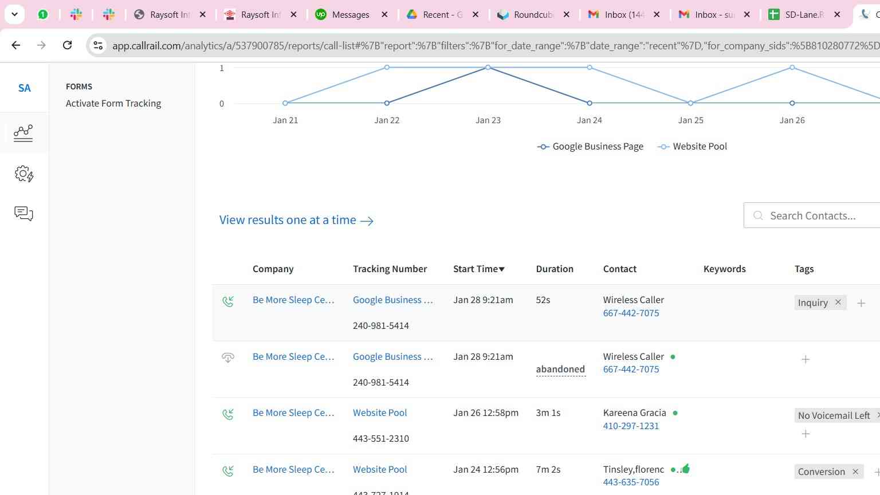Viewport: 880px width, 495px height.
Task: Click the search magnifier icon in Search Contacts
Action: click(x=758, y=215)
